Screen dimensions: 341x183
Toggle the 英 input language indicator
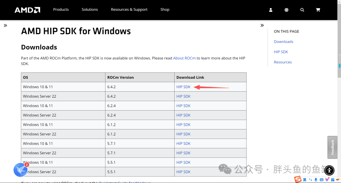click(x=305, y=180)
